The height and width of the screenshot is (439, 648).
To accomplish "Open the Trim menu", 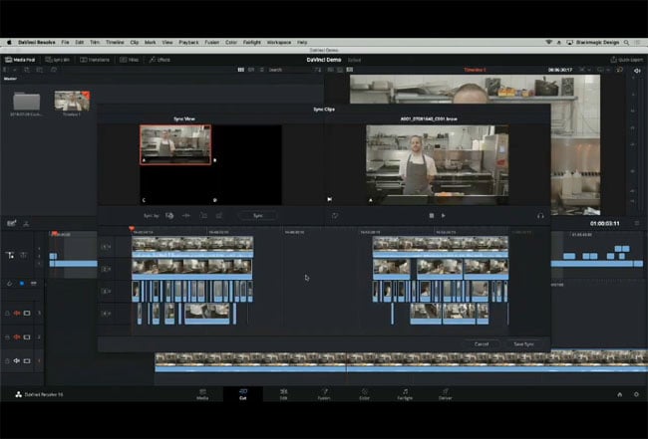I will 95,42.
